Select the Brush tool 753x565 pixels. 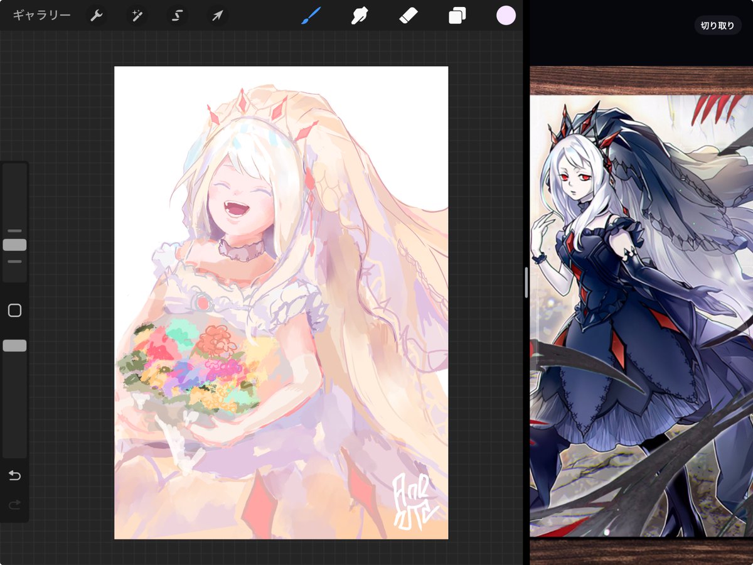311,16
